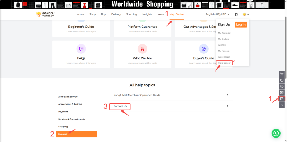
Task: Select Help Center tab in navigation bar
Action: click(x=177, y=15)
